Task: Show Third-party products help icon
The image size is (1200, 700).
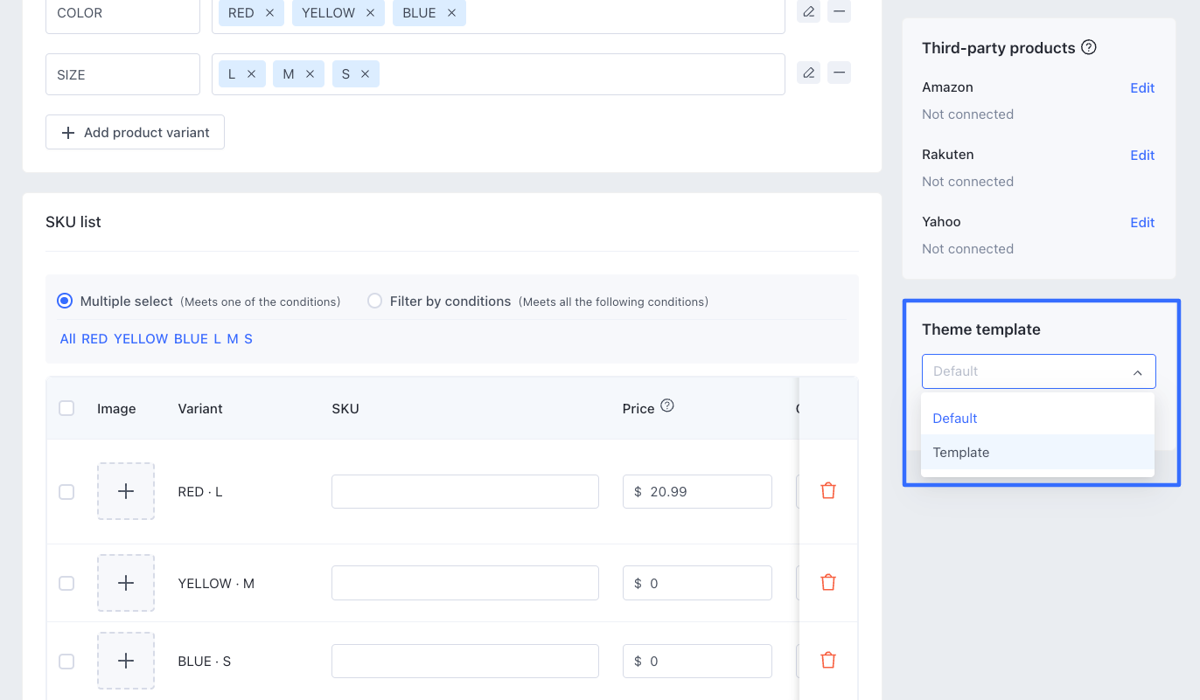Action: point(1089,47)
